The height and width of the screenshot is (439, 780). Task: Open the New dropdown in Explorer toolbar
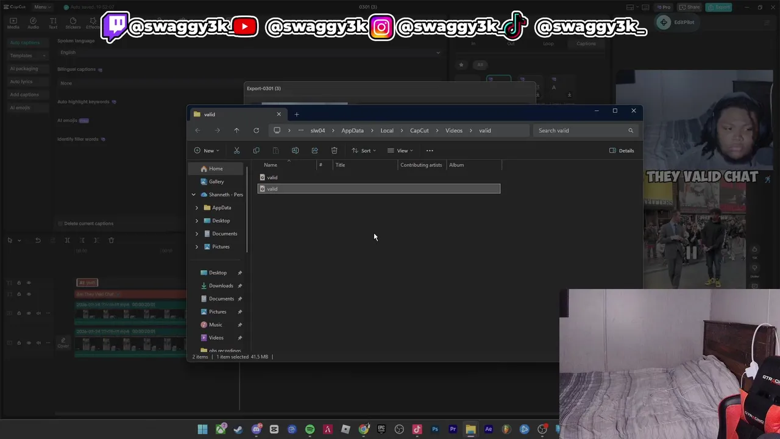207,151
